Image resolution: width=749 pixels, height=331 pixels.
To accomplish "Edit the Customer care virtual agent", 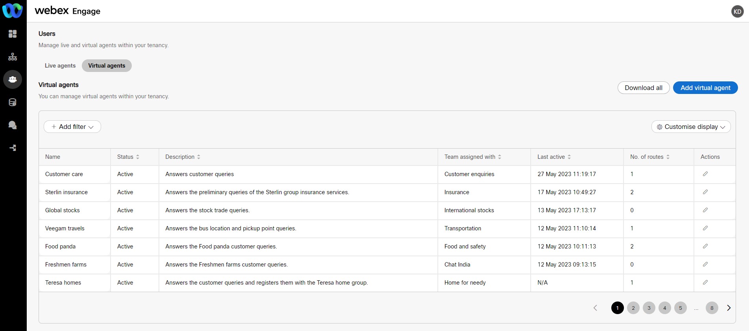I will coord(705,174).
